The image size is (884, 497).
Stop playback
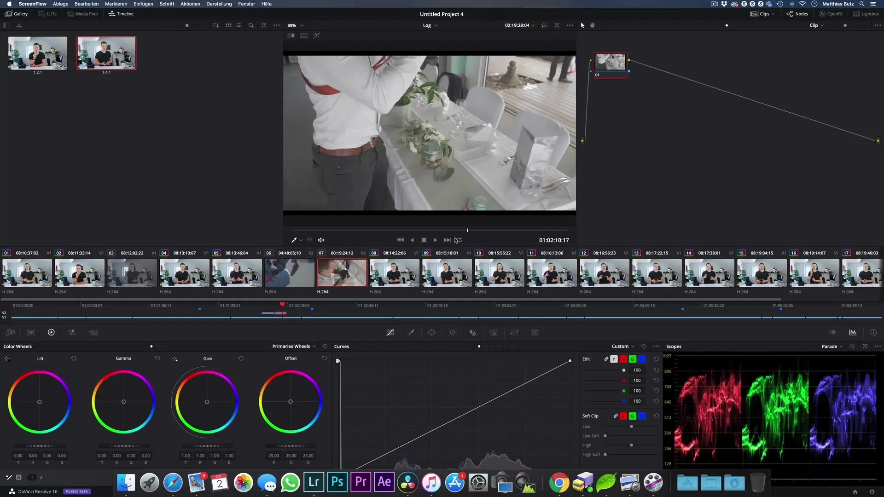tap(424, 240)
